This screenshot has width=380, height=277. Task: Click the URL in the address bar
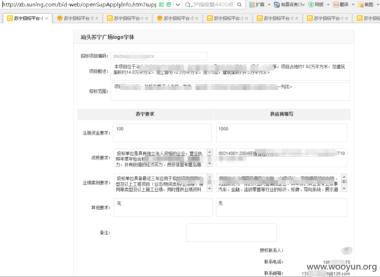click(x=79, y=5)
